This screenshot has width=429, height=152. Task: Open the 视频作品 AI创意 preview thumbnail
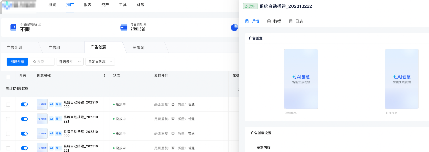[x=301, y=79]
